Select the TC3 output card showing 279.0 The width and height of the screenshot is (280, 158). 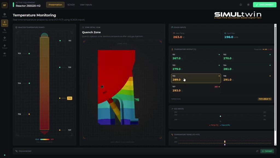point(196,67)
